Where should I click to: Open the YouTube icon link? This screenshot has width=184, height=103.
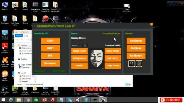pos(139,64)
